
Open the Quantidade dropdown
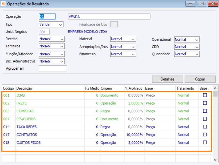(187, 54)
